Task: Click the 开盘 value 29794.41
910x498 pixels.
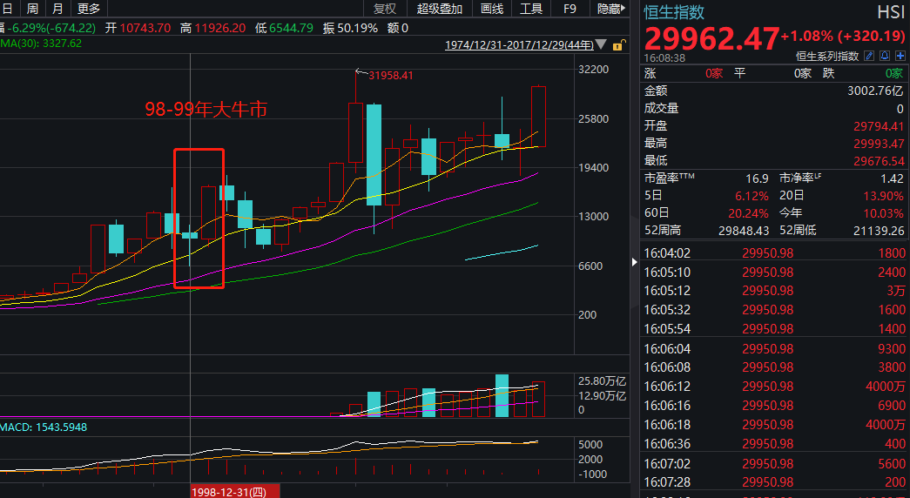Action: 879,126
